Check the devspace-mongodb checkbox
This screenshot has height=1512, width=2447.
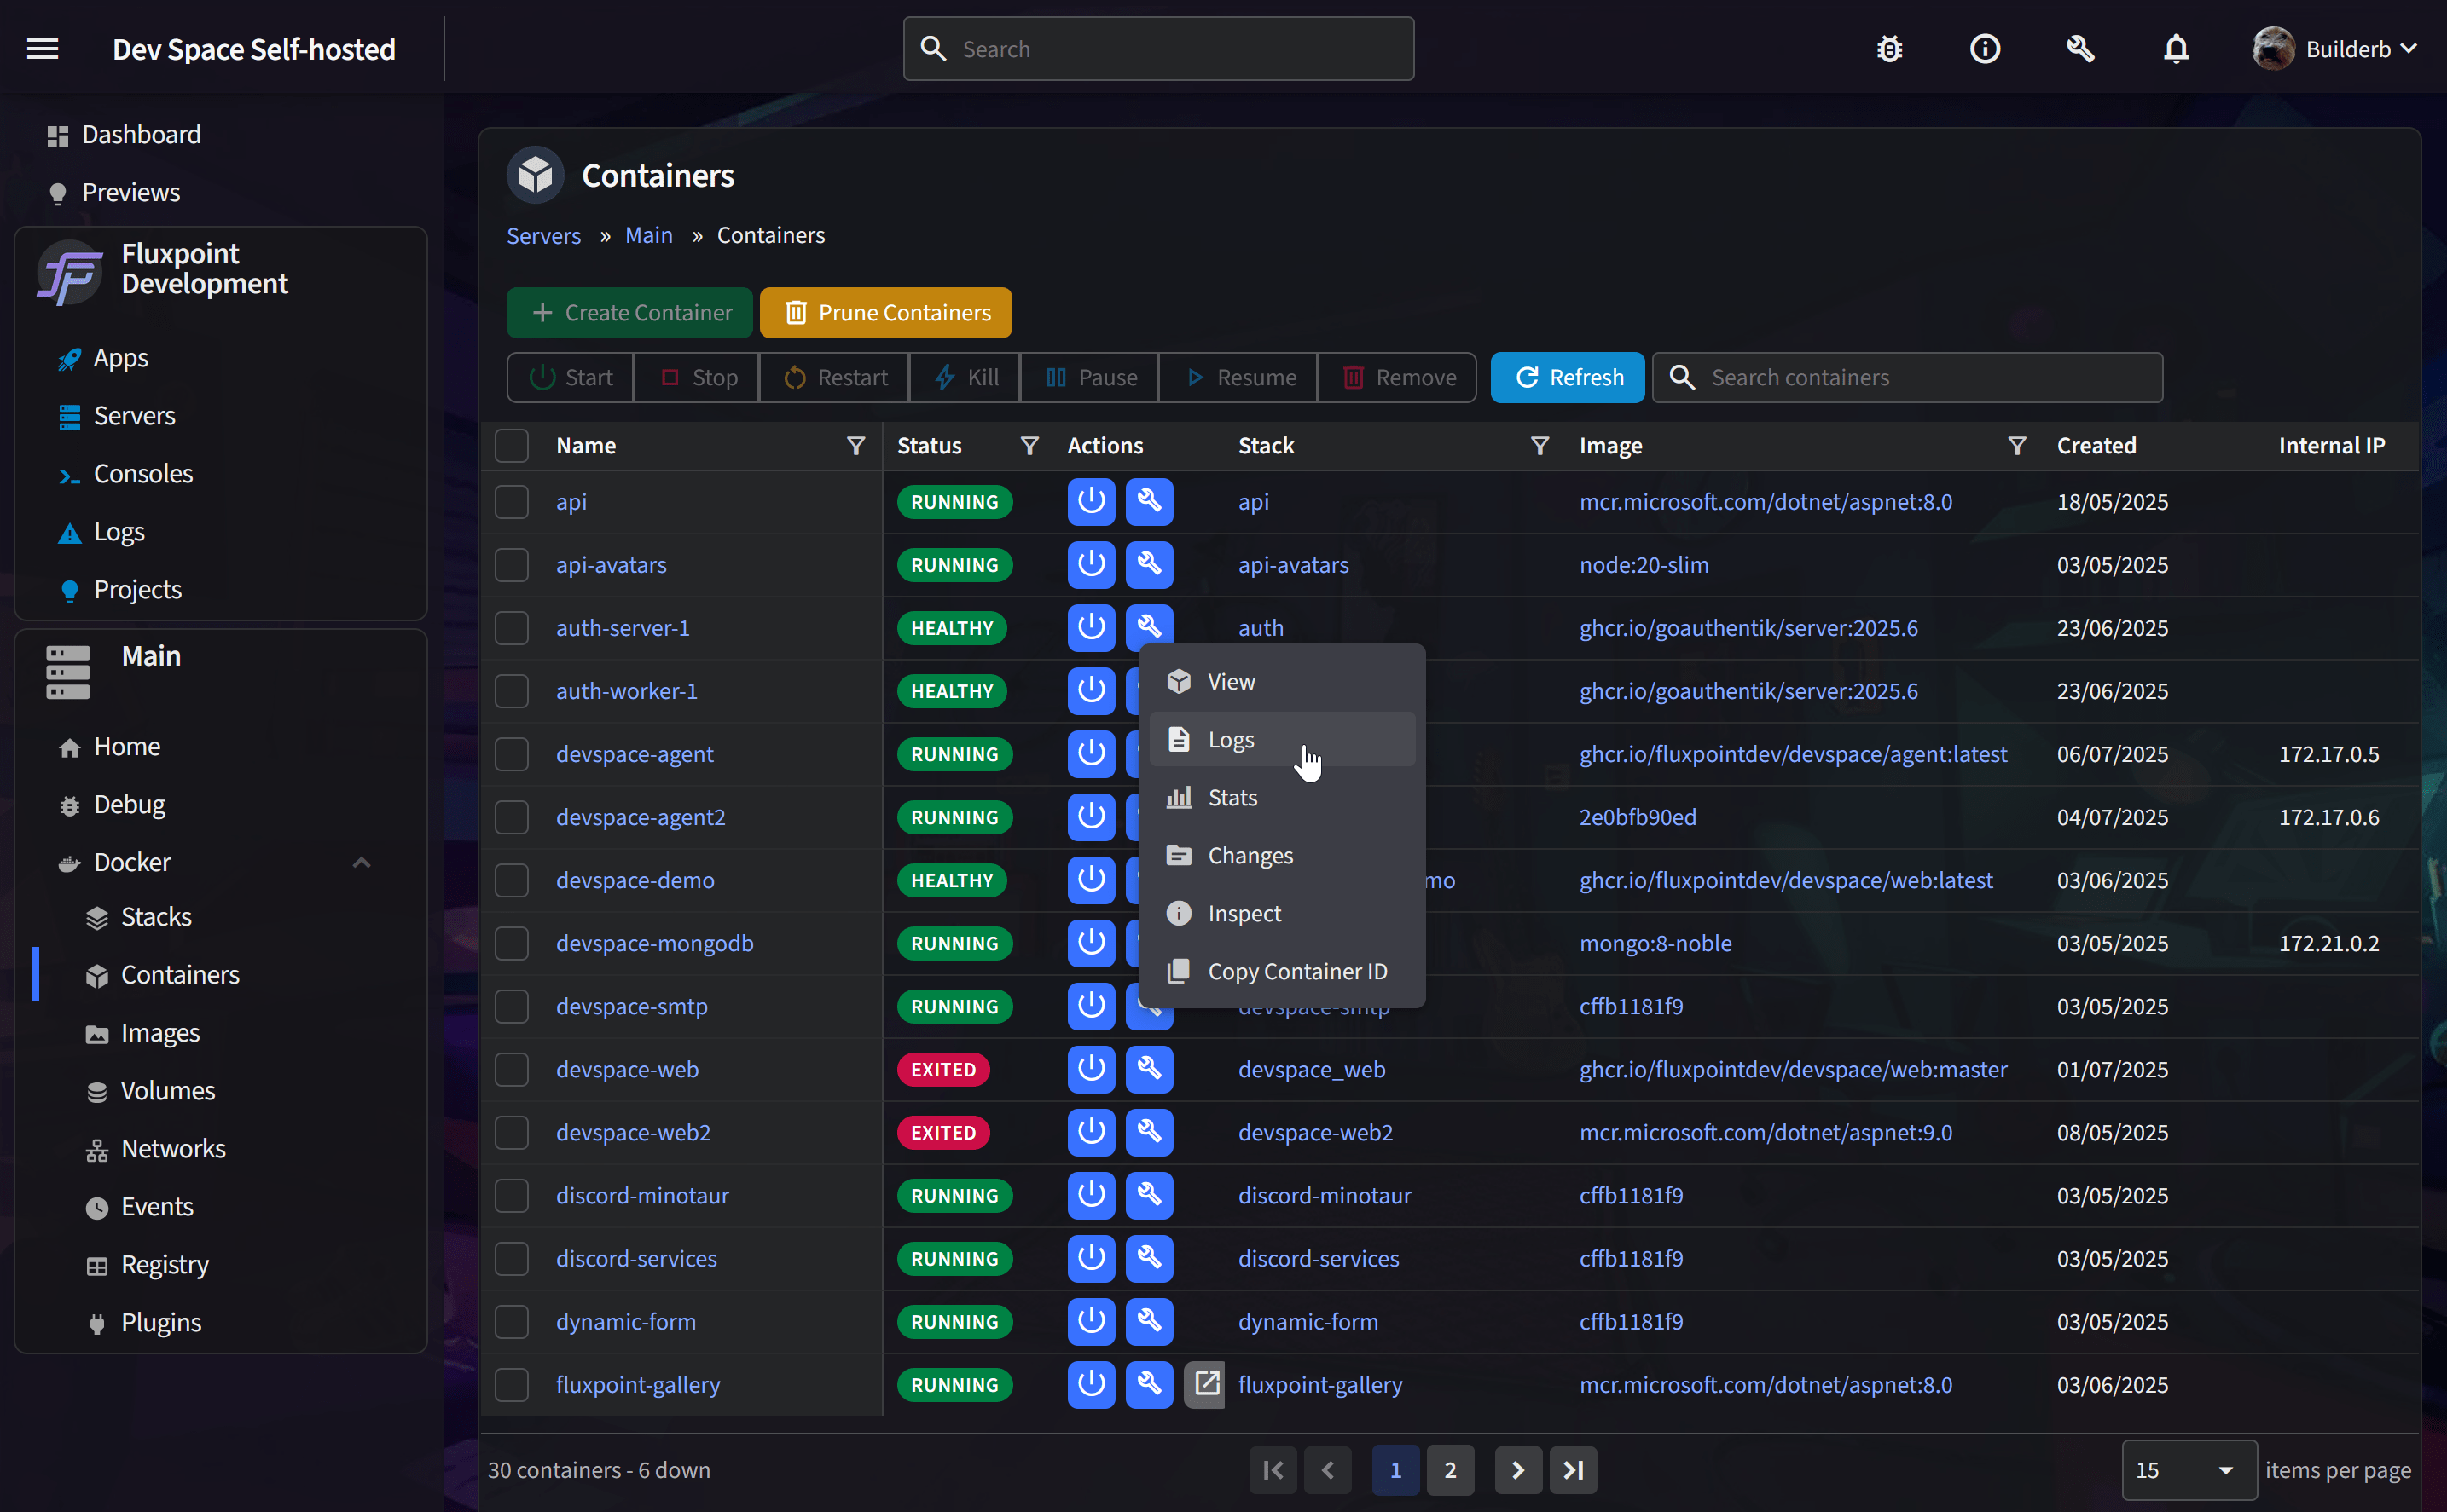[x=511, y=943]
